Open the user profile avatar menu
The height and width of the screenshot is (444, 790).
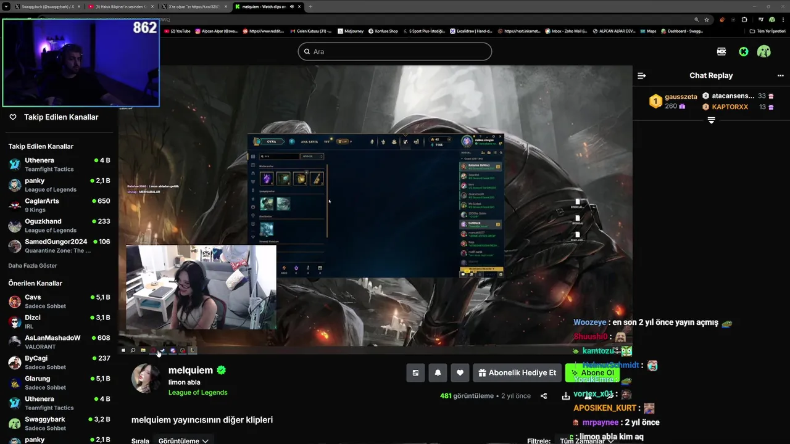[764, 52]
